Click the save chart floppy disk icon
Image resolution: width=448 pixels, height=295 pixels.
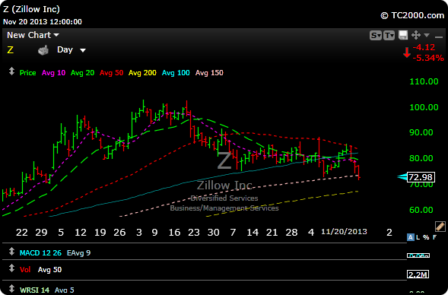click(x=403, y=35)
